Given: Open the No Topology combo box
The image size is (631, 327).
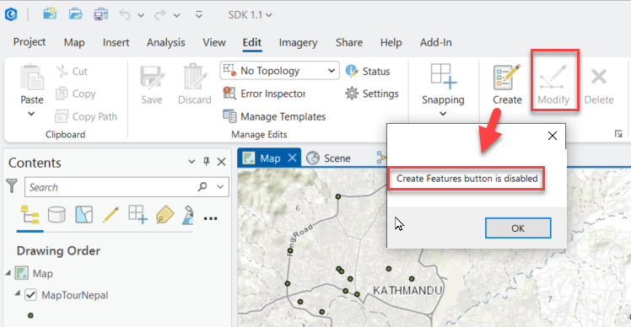Looking at the screenshot, I should coord(280,71).
